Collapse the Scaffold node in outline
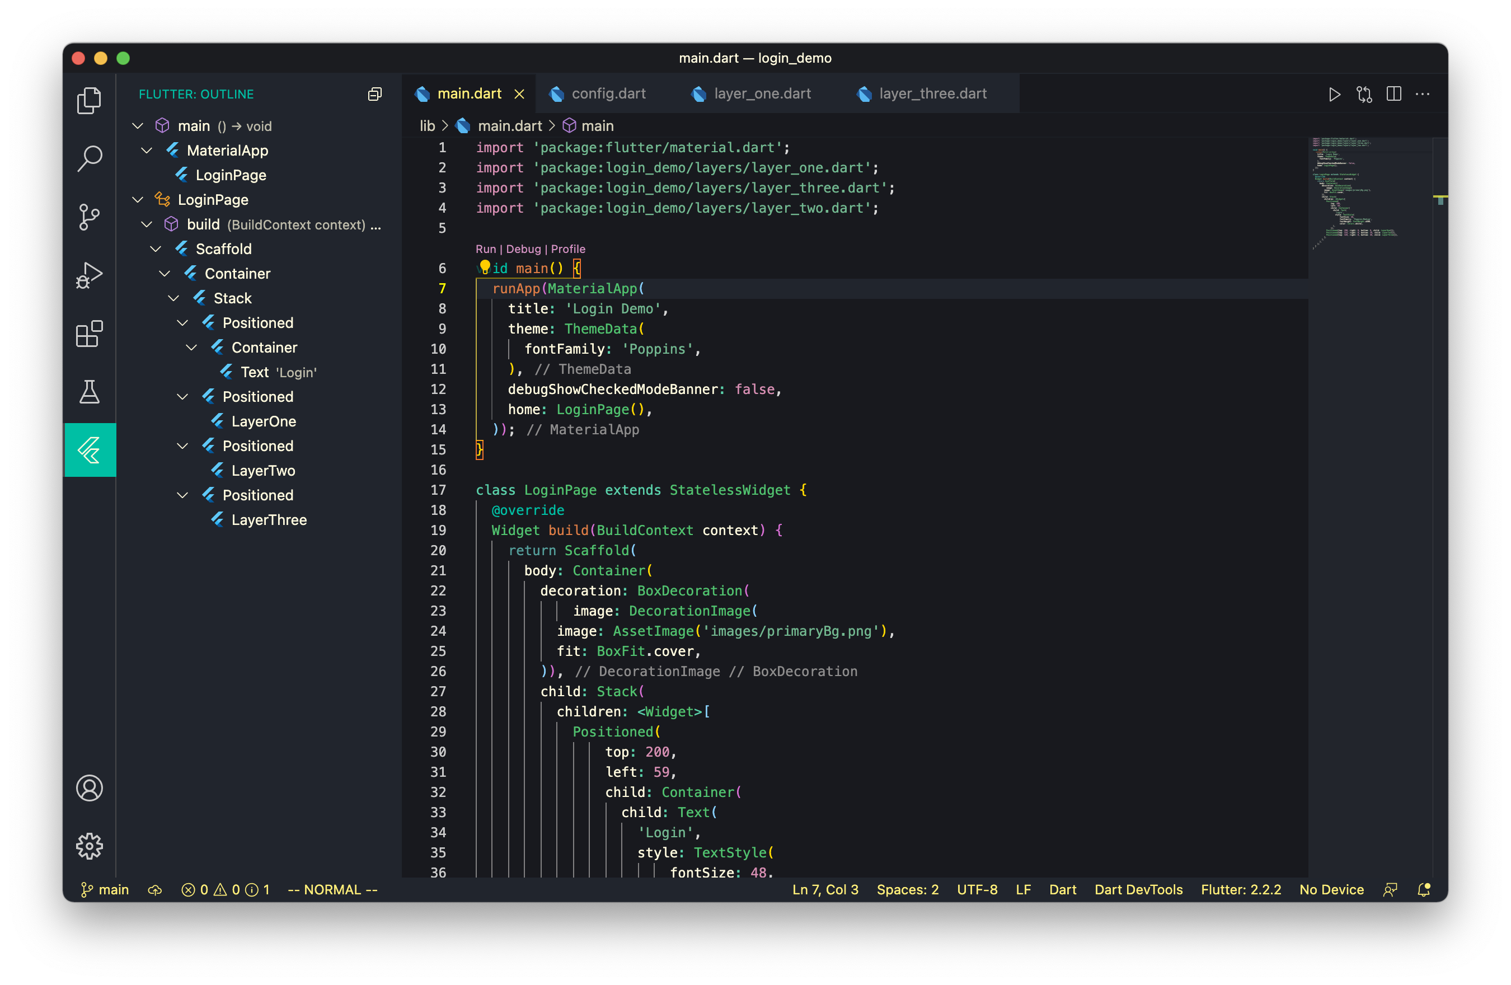The height and width of the screenshot is (985, 1511). [x=156, y=249]
